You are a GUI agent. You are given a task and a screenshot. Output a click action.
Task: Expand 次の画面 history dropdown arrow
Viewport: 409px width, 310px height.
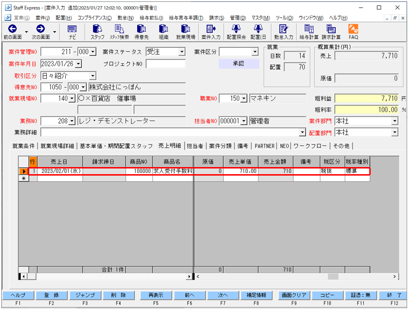[x=54, y=32]
